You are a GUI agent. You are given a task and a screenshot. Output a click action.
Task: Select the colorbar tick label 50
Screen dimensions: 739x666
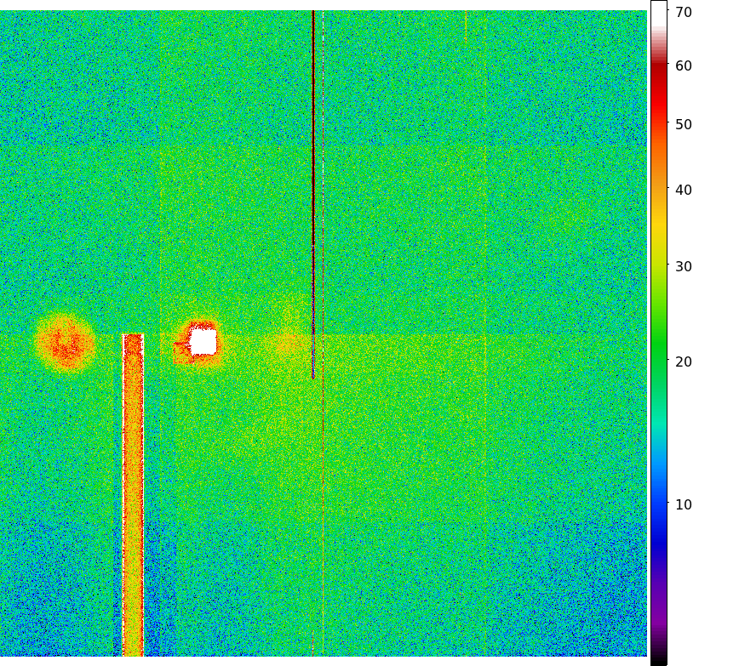pos(683,125)
